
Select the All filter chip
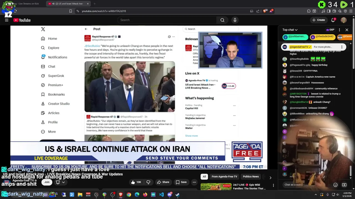coord(204,177)
